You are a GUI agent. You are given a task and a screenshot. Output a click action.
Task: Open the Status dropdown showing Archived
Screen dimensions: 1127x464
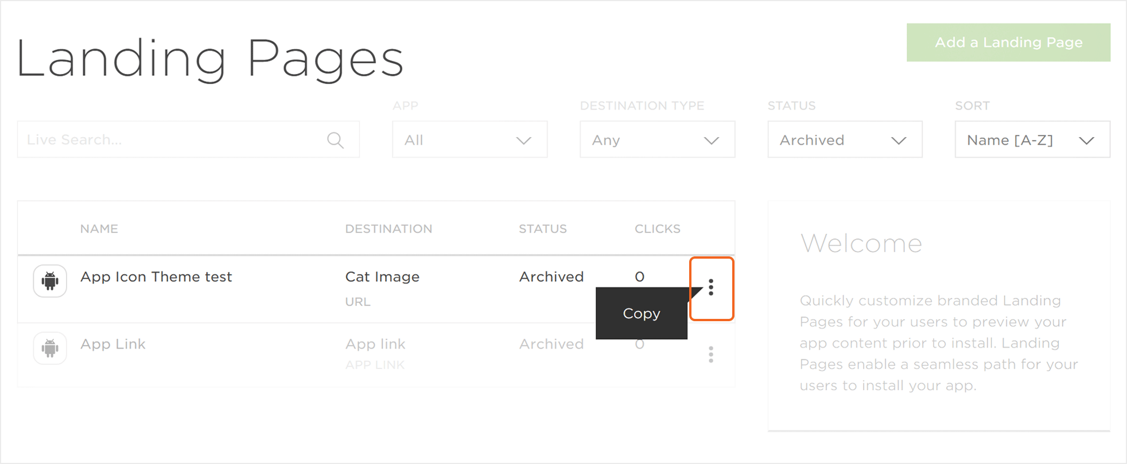(845, 140)
